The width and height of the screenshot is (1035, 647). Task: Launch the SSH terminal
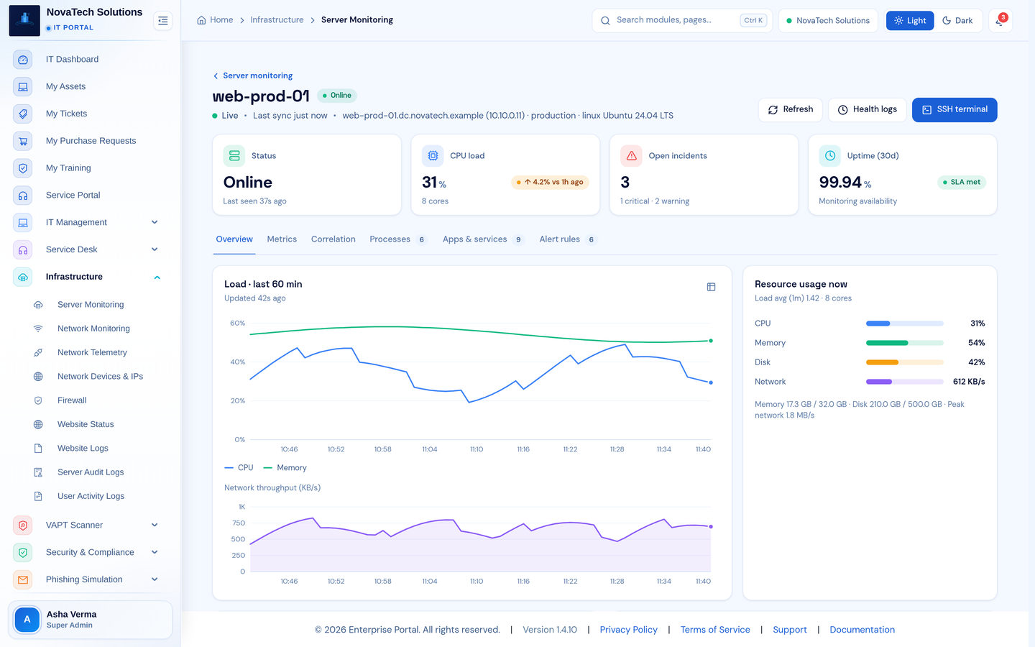click(954, 110)
